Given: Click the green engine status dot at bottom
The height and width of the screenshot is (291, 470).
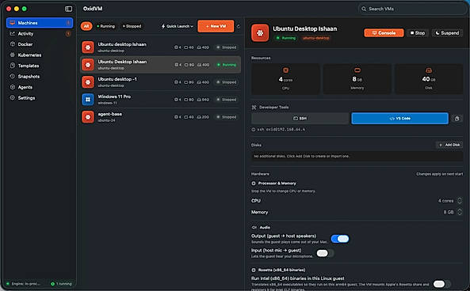Looking at the screenshot, I should tap(8, 284).
